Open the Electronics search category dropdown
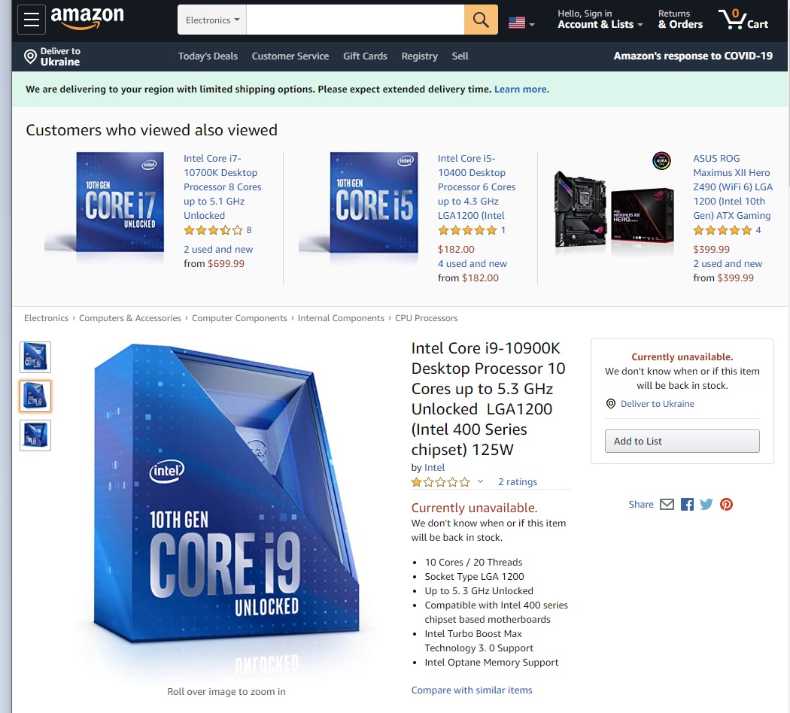 coord(212,20)
